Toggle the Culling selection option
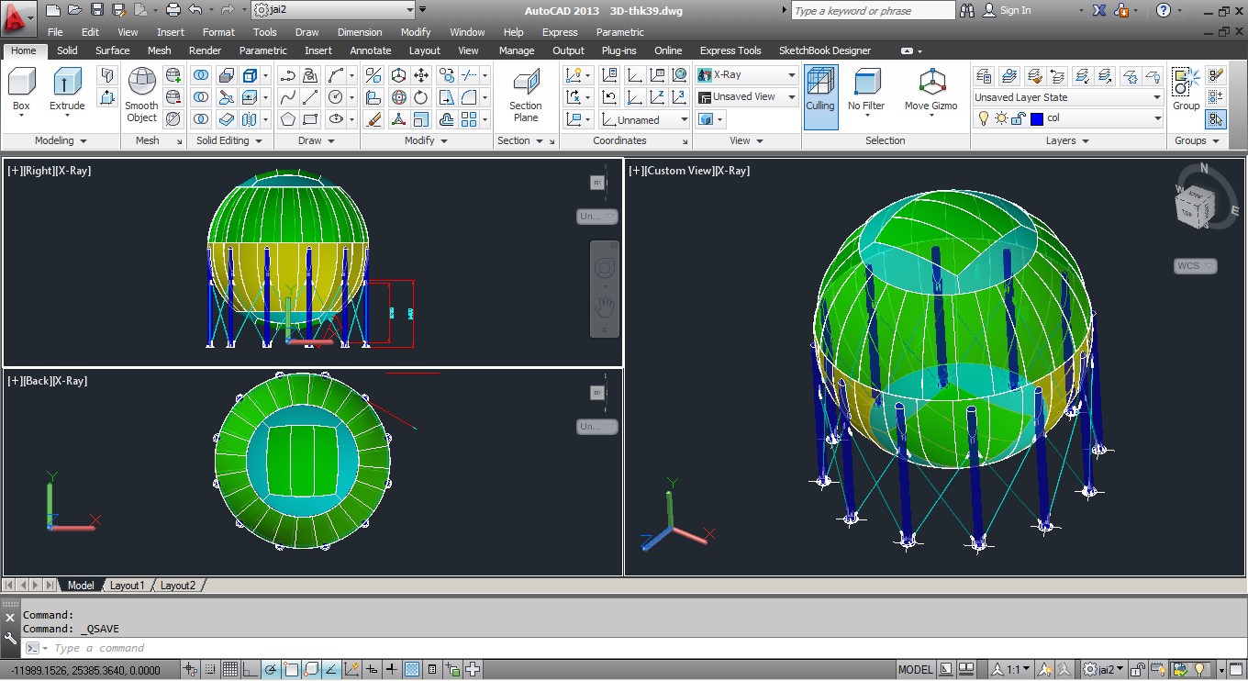1248x681 pixels. [x=820, y=95]
